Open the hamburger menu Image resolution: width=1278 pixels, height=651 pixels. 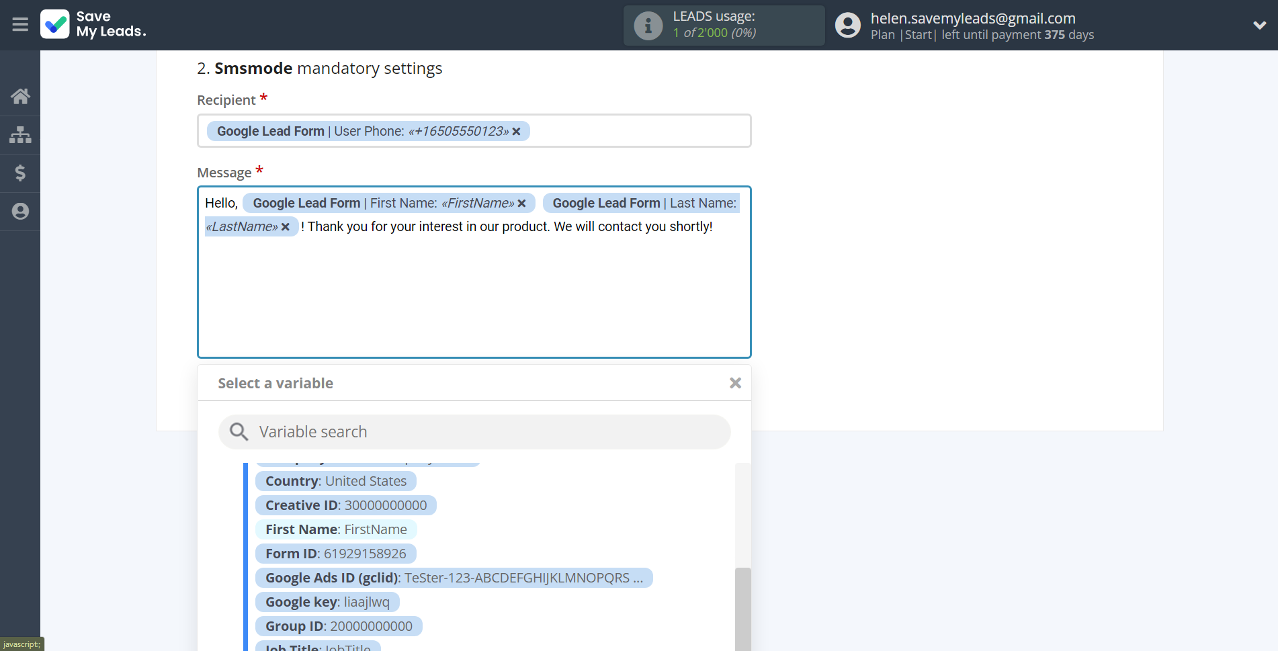[20, 25]
